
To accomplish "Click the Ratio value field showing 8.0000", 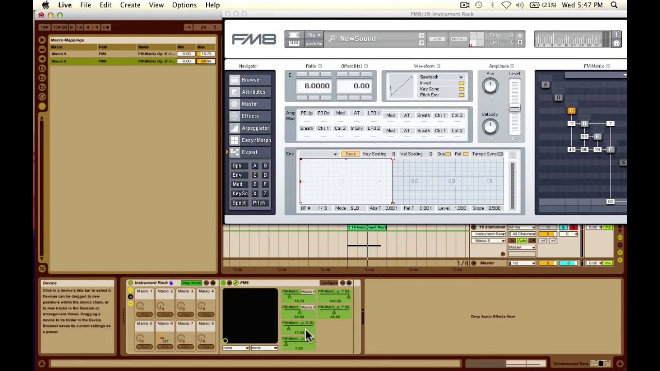I will tap(314, 86).
